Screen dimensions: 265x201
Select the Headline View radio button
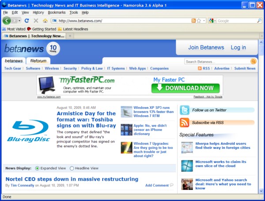tap(72, 168)
